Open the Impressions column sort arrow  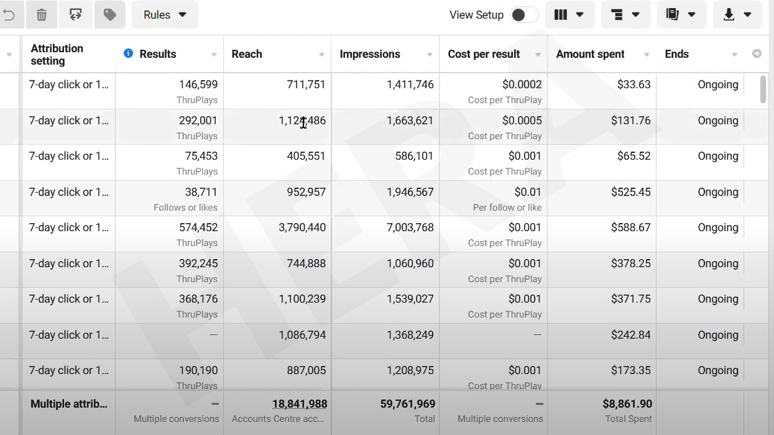tap(430, 55)
